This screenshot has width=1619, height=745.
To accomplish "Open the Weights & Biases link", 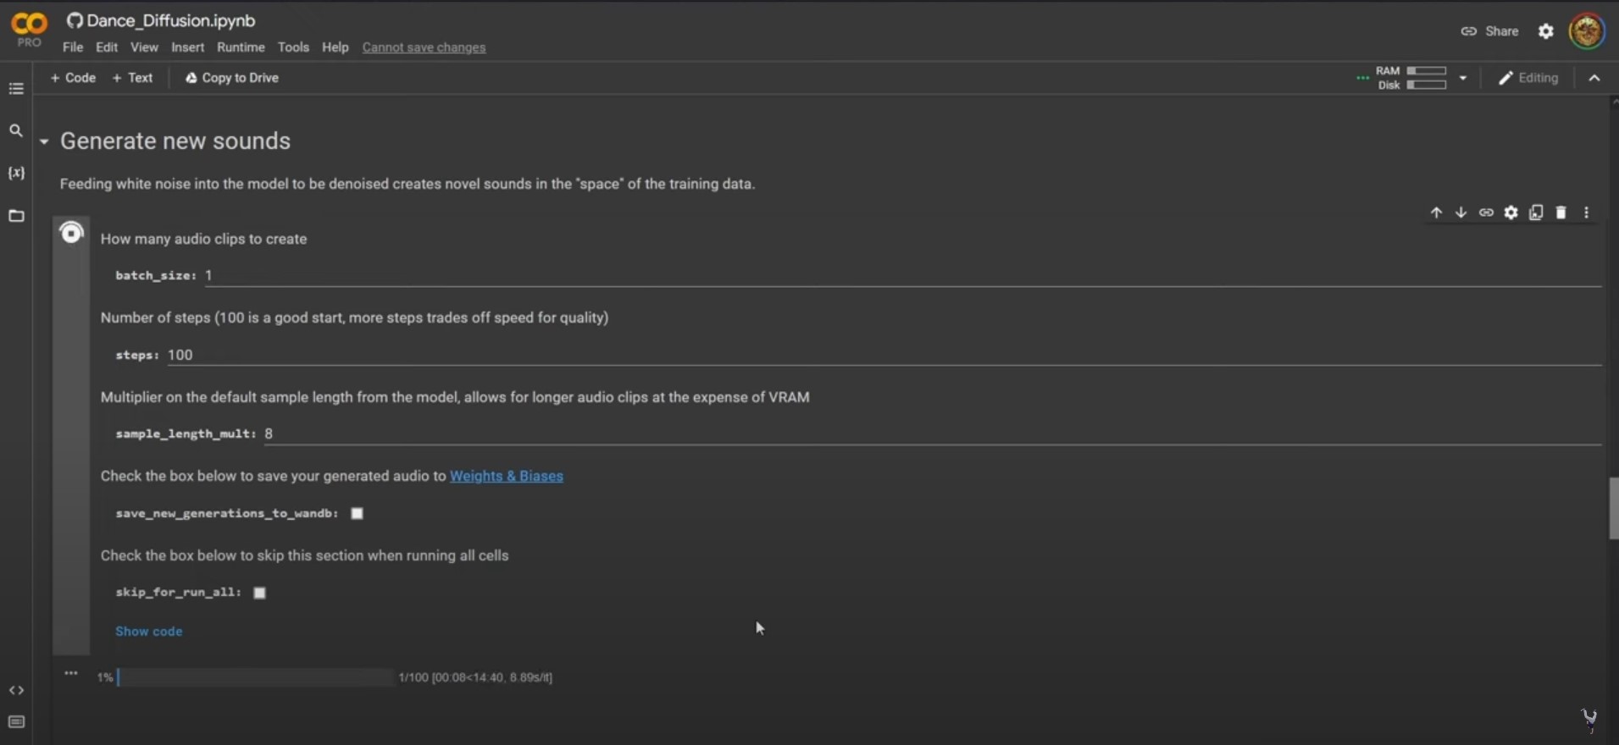I will click(x=506, y=476).
